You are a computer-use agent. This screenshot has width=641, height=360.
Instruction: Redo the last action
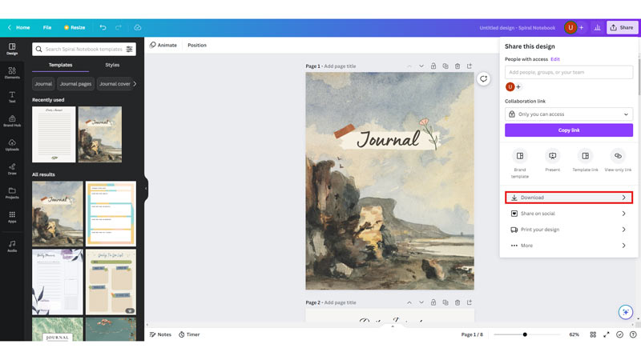point(119,27)
